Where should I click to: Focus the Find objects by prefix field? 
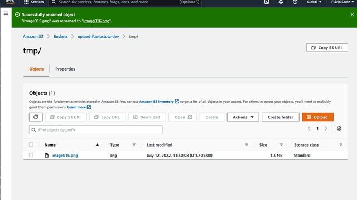click(95, 129)
